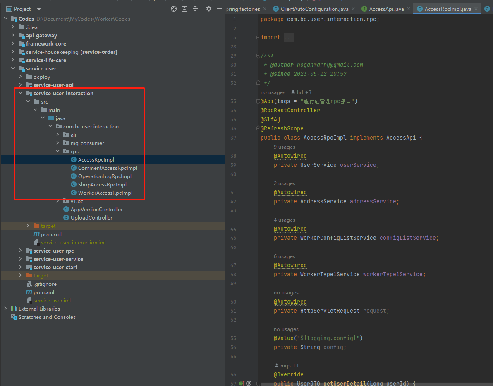This screenshot has height=386, width=493.
Task: Switch to ClientAutoConfiguration.java tab
Action: coord(314,9)
